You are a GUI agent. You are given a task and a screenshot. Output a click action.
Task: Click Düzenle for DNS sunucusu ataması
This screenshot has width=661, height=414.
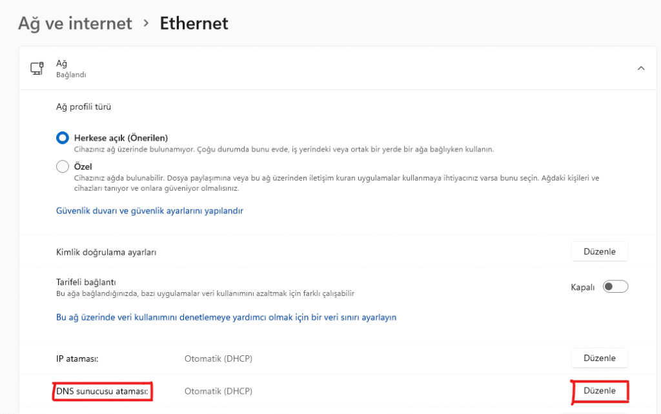[600, 391]
